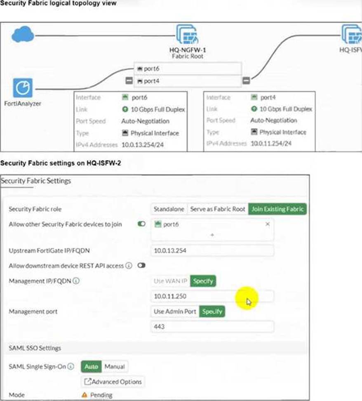Screen dimensions: 362x401
Task: Click Auto-Negotiation value in port6 tooltip
Action: tap(145, 121)
